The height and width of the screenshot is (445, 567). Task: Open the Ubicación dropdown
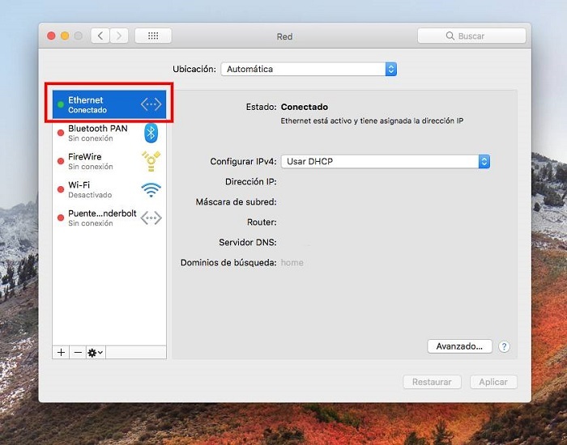tap(309, 70)
